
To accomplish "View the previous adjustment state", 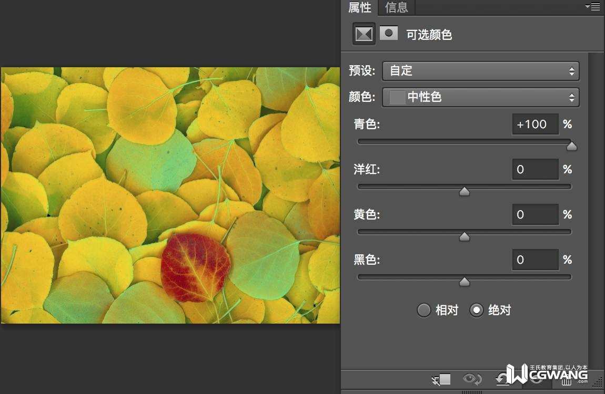I will click(472, 379).
